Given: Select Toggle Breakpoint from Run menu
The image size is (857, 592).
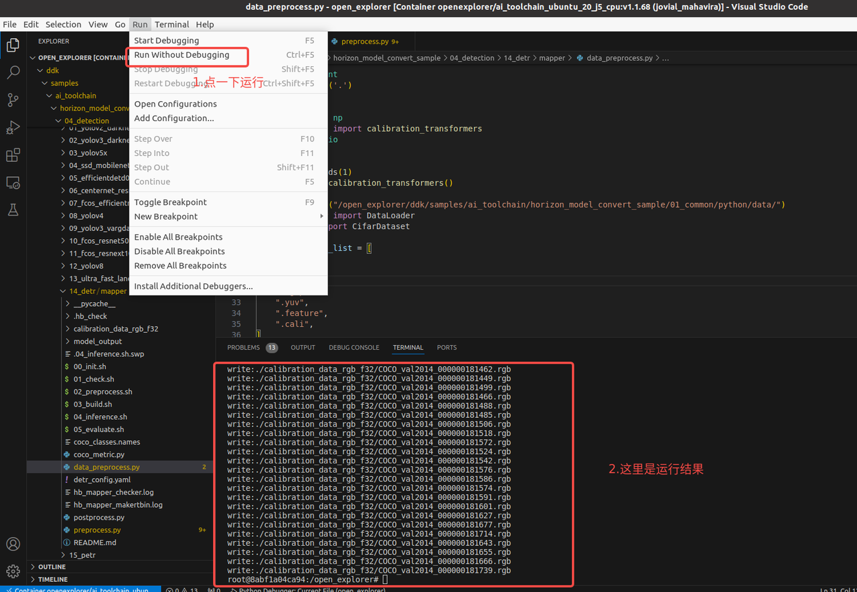Looking at the screenshot, I should [170, 202].
